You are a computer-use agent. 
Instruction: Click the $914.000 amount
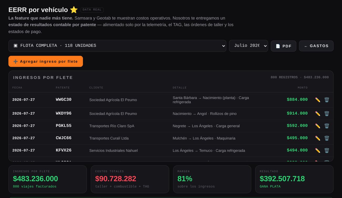297,113
